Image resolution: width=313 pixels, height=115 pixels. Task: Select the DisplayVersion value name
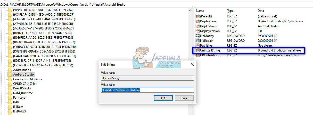210,31
